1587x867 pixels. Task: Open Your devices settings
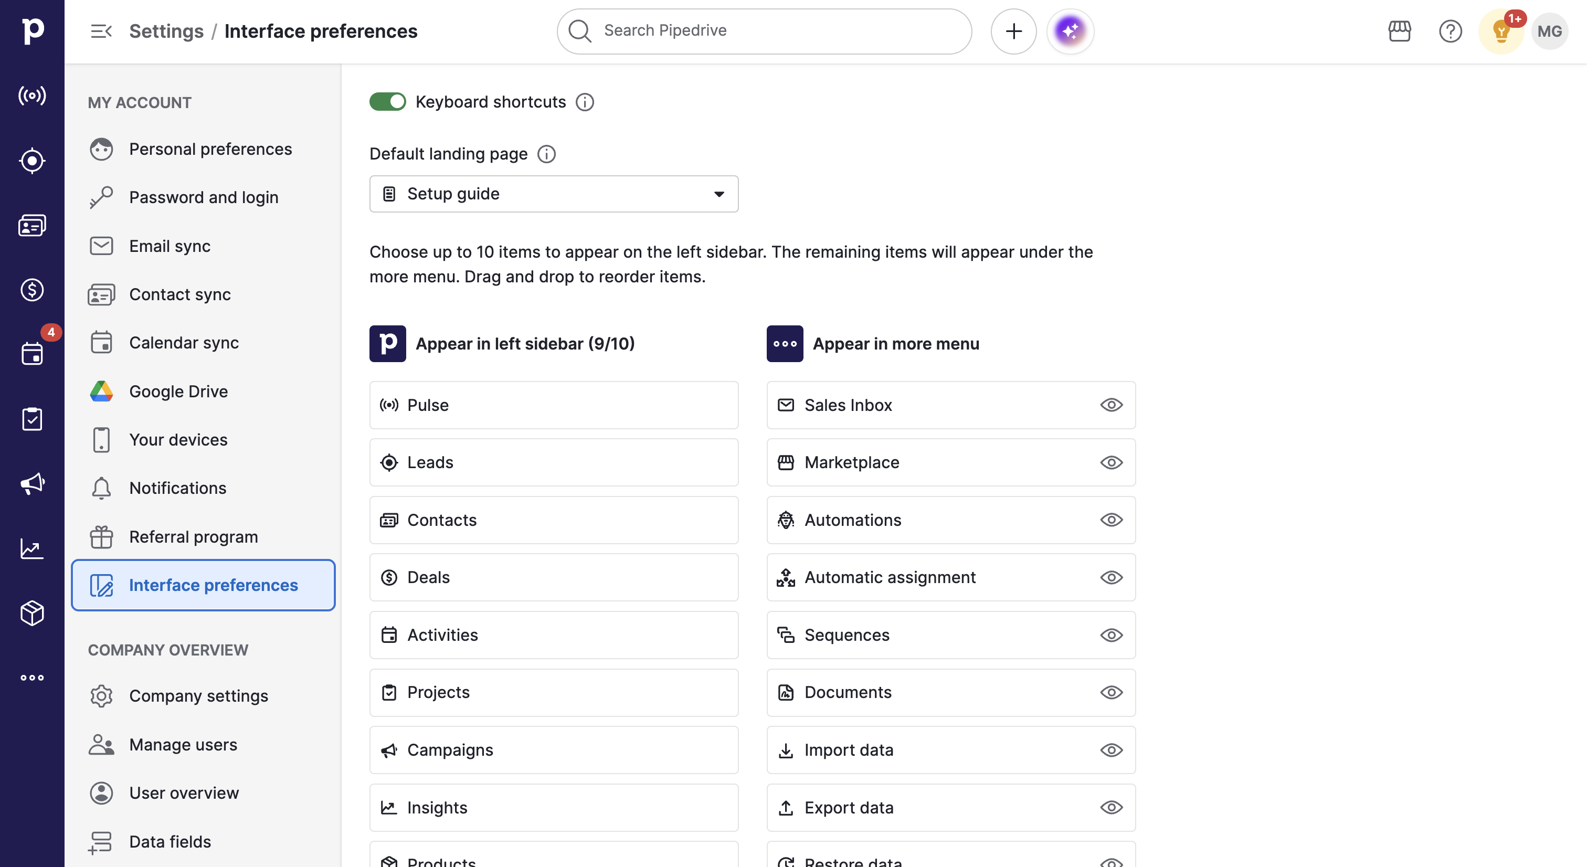tap(203, 440)
